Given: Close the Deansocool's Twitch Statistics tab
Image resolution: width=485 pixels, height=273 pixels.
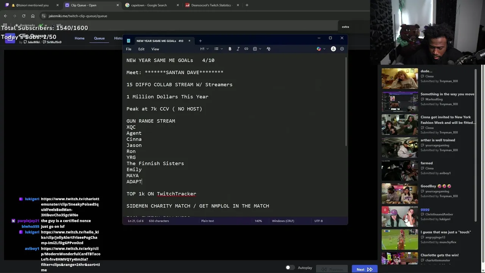Looking at the screenshot, I should pos(238,5).
